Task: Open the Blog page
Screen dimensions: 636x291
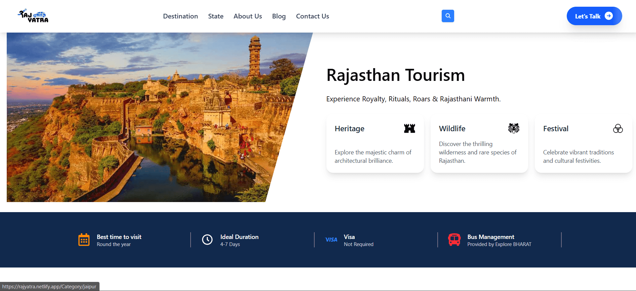Action: [279, 16]
